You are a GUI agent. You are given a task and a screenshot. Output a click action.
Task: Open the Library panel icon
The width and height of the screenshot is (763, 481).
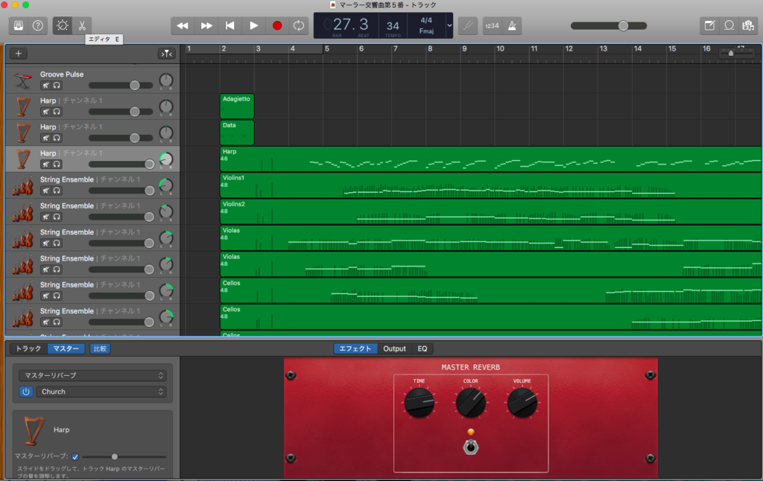point(19,25)
